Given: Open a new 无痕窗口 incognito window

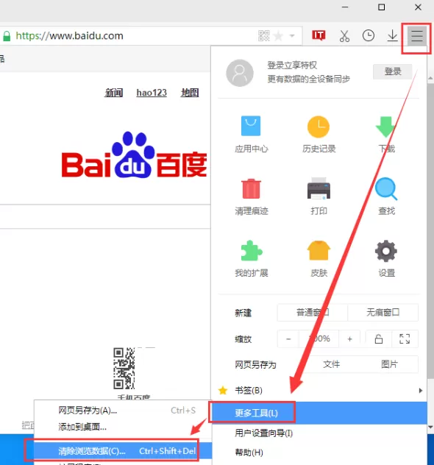Looking at the screenshot, I should point(383,312).
